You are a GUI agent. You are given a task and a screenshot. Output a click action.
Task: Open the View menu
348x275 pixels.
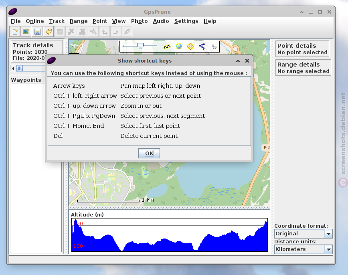(119, 21)
